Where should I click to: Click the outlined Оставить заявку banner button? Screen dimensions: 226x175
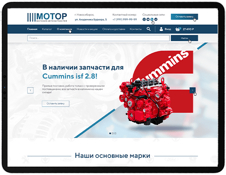56,103
